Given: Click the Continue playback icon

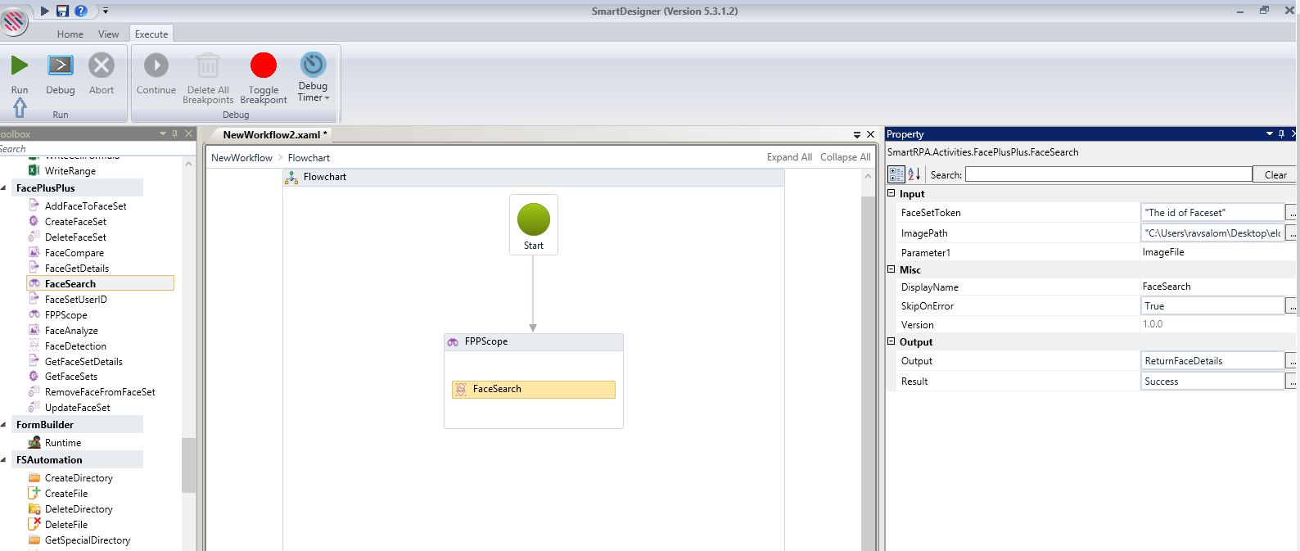Looking at the screenshot, I should click(156, 65).
